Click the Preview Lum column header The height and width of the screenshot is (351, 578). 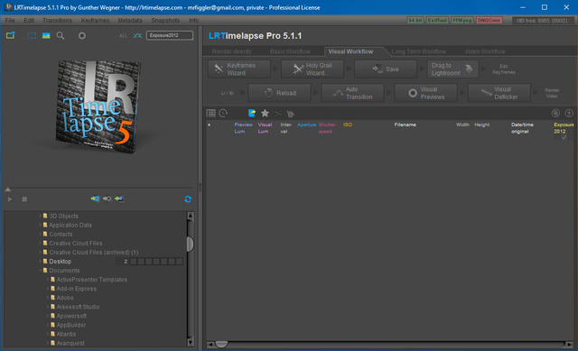(x=243, y=128)
